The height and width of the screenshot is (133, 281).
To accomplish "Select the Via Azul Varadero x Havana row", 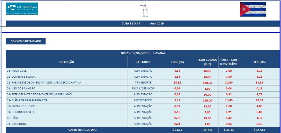I will click(67, 83).
